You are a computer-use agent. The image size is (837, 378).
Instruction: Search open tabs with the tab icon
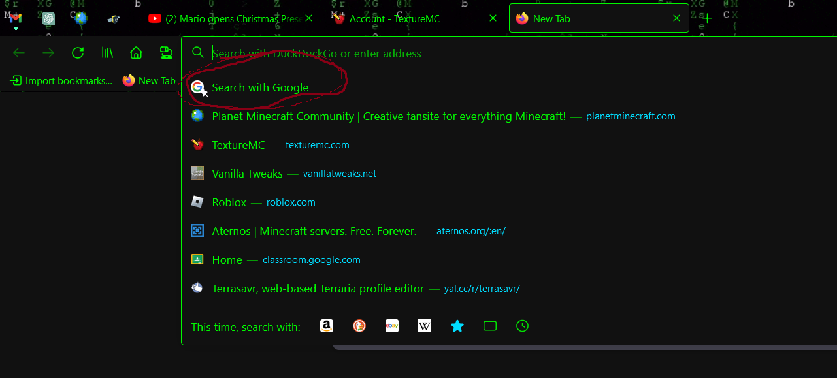tap(490, 326)
